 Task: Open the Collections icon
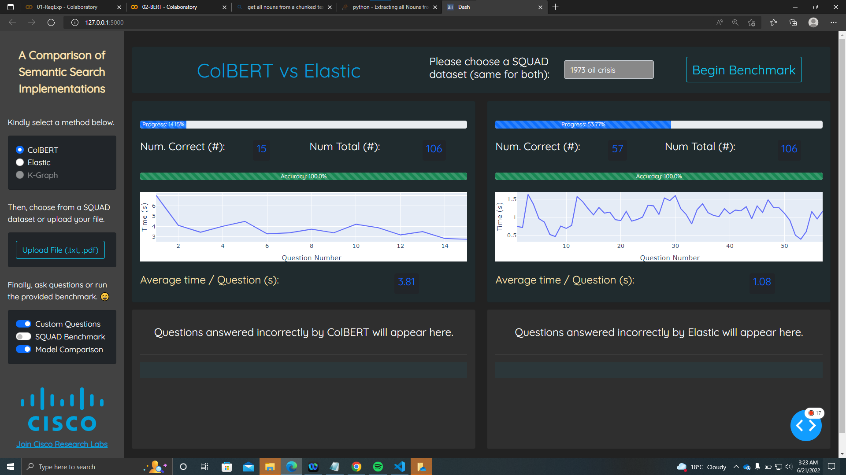[x=793, y=22]
